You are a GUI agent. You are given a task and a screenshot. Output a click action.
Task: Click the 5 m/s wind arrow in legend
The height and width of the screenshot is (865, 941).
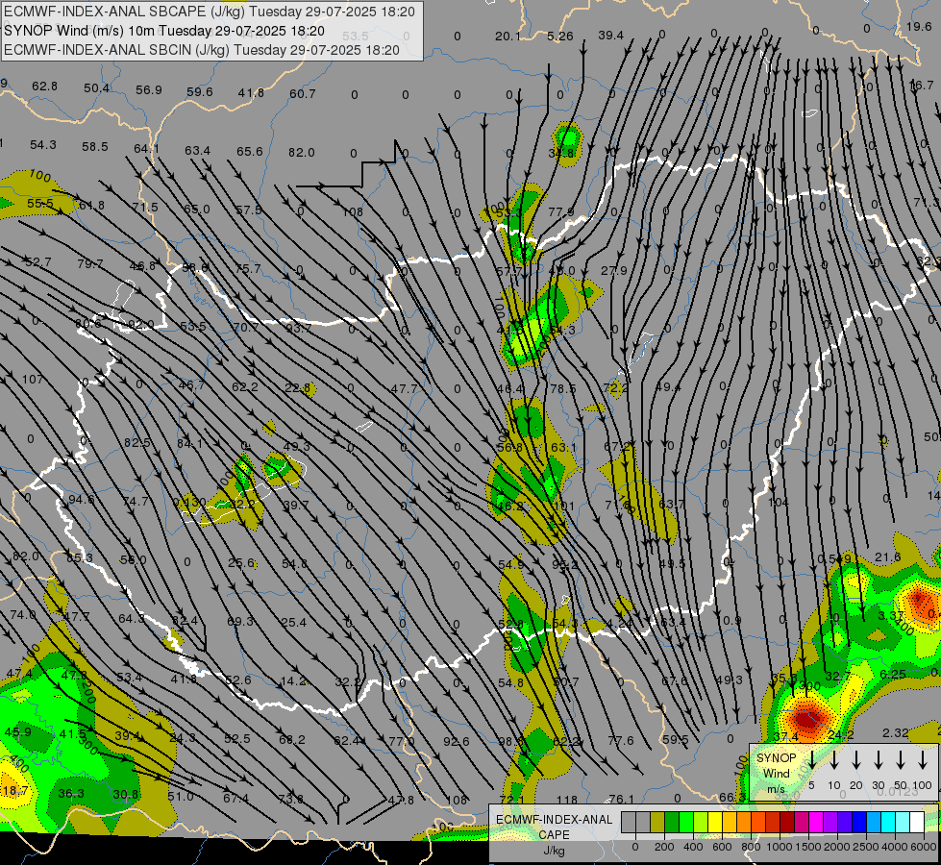(x=812, y=760)
